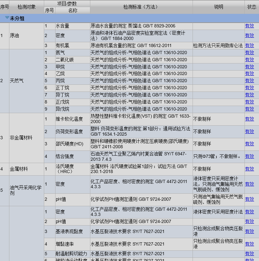Click 有效 in the 增黏速率 row
259x261 pixels.
(x=249, y=244)
